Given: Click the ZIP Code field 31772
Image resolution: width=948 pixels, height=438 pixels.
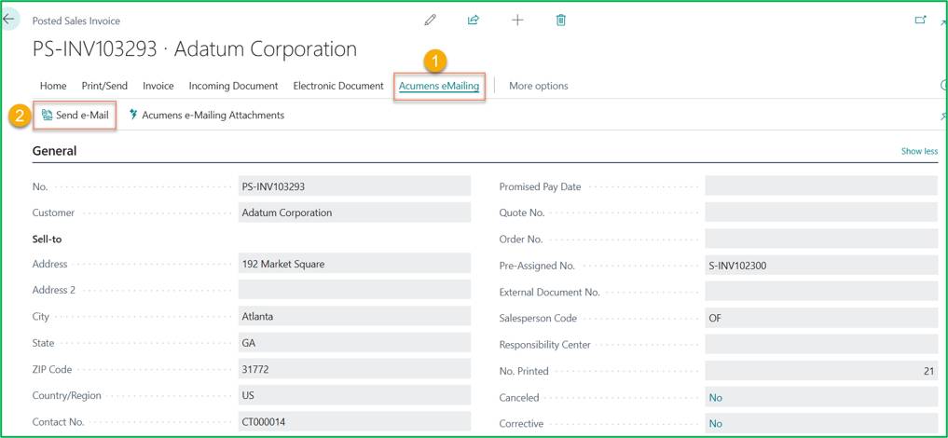Looking at the screenshot, I should pyautogui.click(x=354, y=369).
